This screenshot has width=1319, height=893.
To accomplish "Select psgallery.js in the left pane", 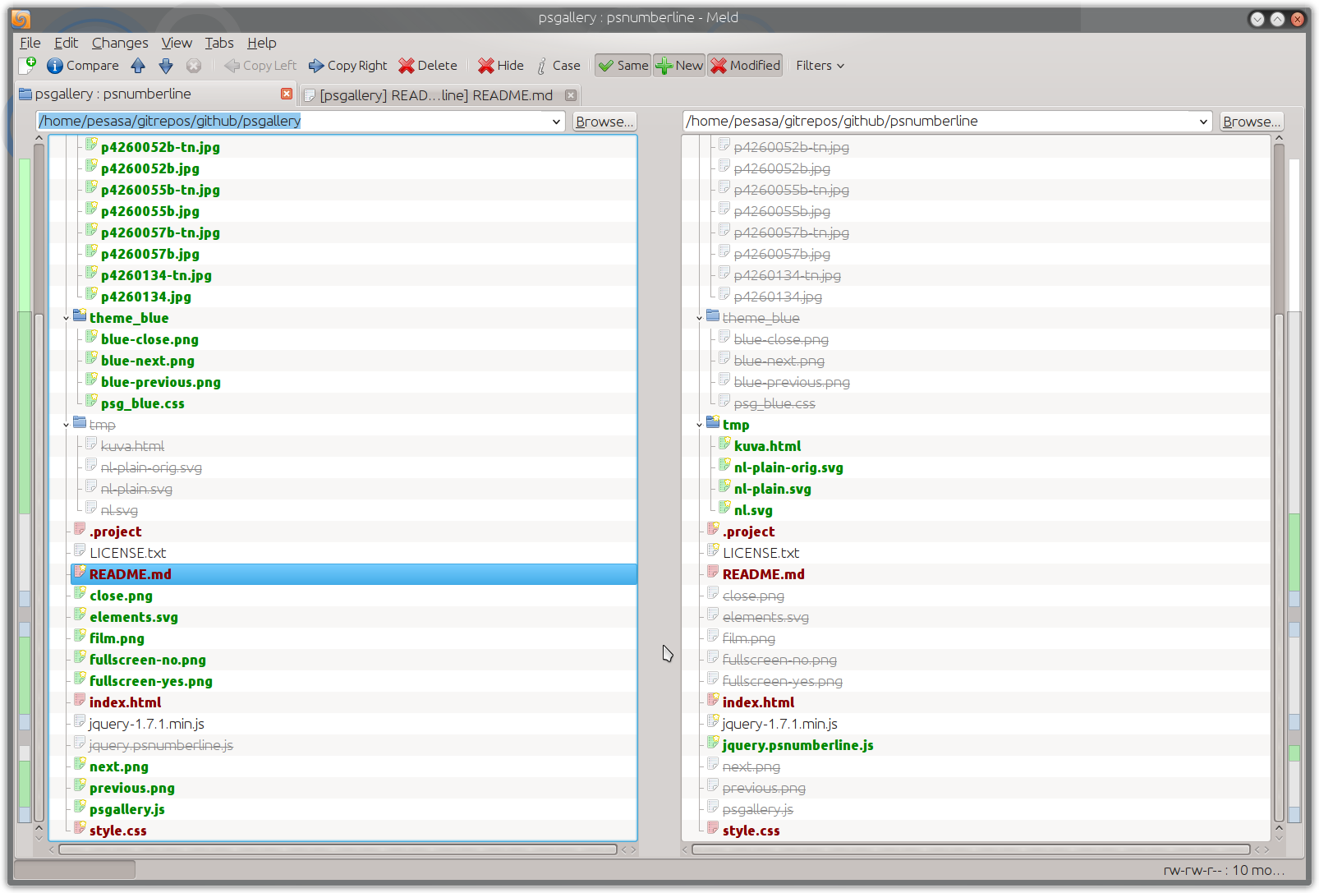I will point(127,809).
